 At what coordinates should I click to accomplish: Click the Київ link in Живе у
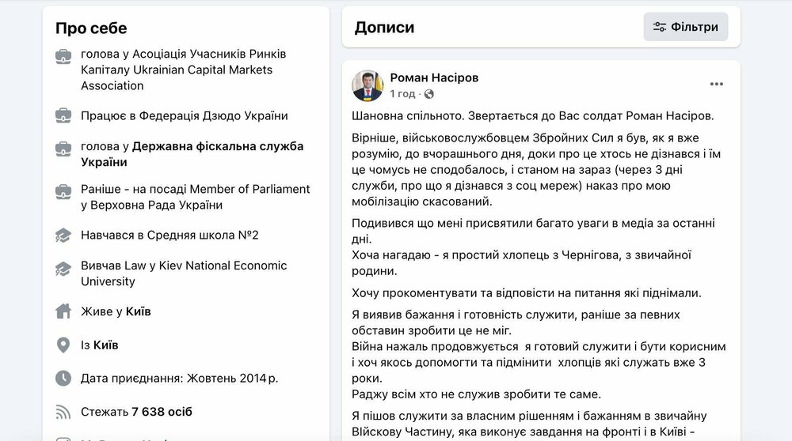[139, 311]
